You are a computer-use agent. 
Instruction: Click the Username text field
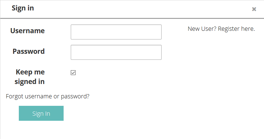[116, 32]
